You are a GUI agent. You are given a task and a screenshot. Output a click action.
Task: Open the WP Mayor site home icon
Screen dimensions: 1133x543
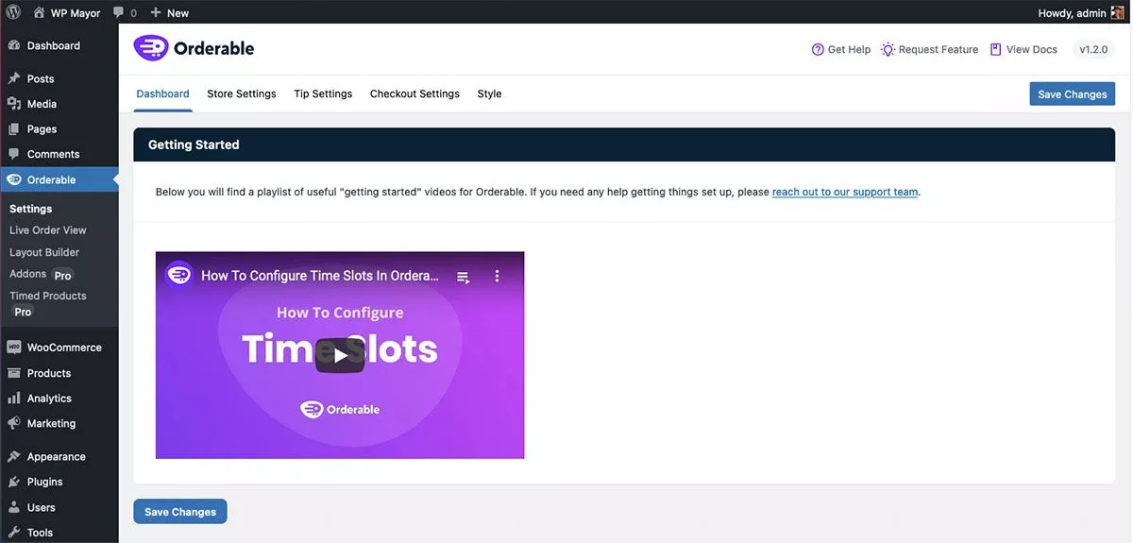39,12
